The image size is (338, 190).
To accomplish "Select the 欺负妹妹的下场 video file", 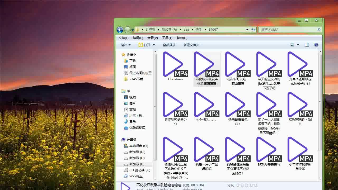I will [300, 109].
